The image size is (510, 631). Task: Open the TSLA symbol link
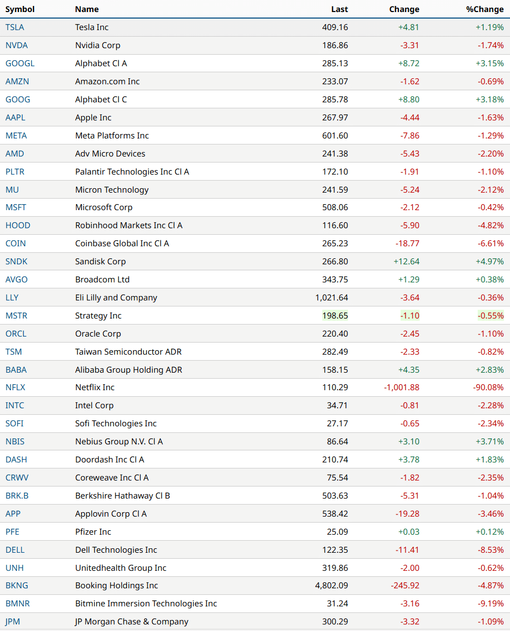tap(15, 27)
